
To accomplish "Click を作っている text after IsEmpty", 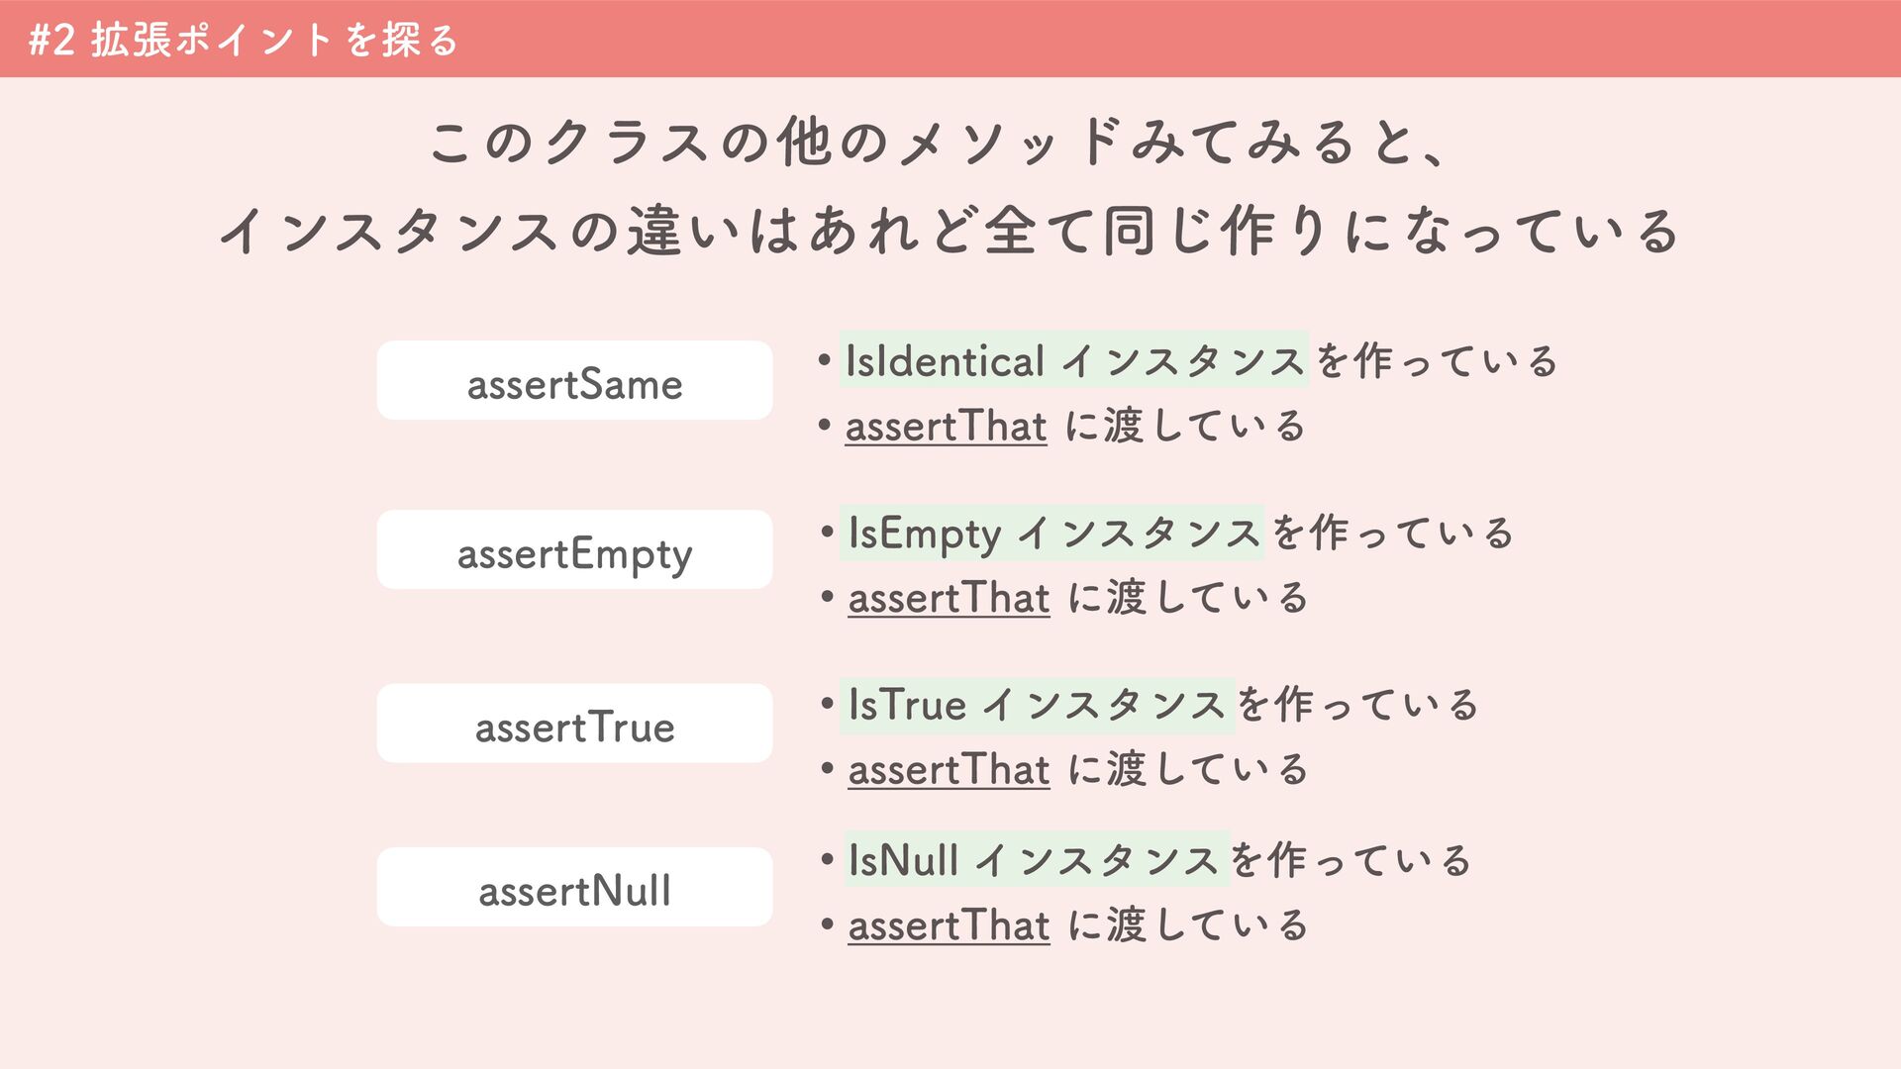I will click(1392, 533).
